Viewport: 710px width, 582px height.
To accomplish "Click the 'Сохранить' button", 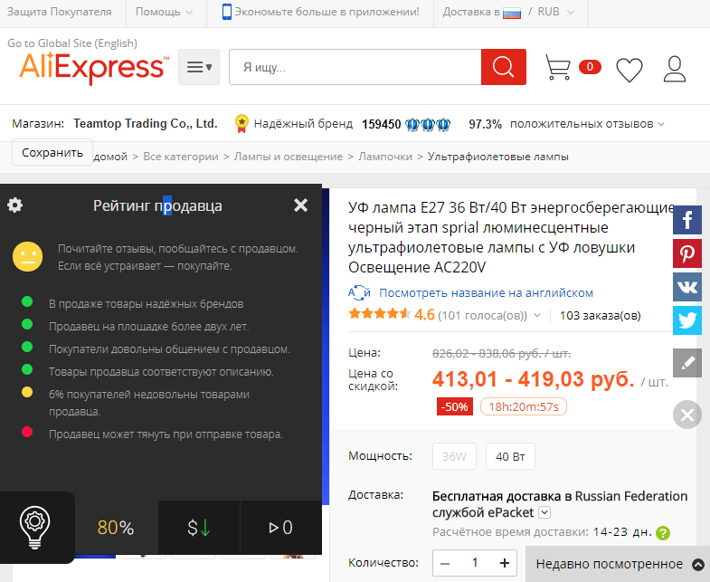I will [x=52, y=152].
